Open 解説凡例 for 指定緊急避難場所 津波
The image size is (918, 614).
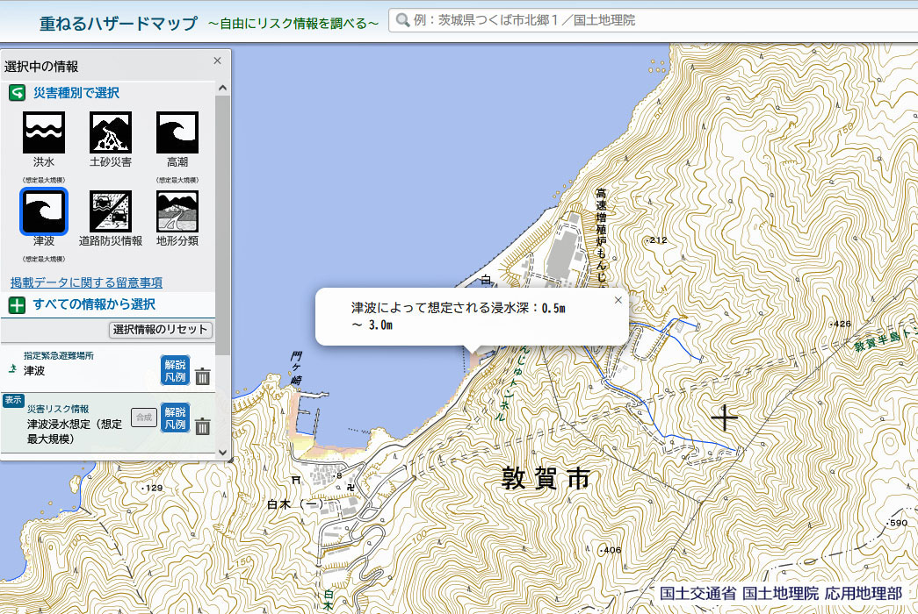pyautogui.click(x=175, y=370)
